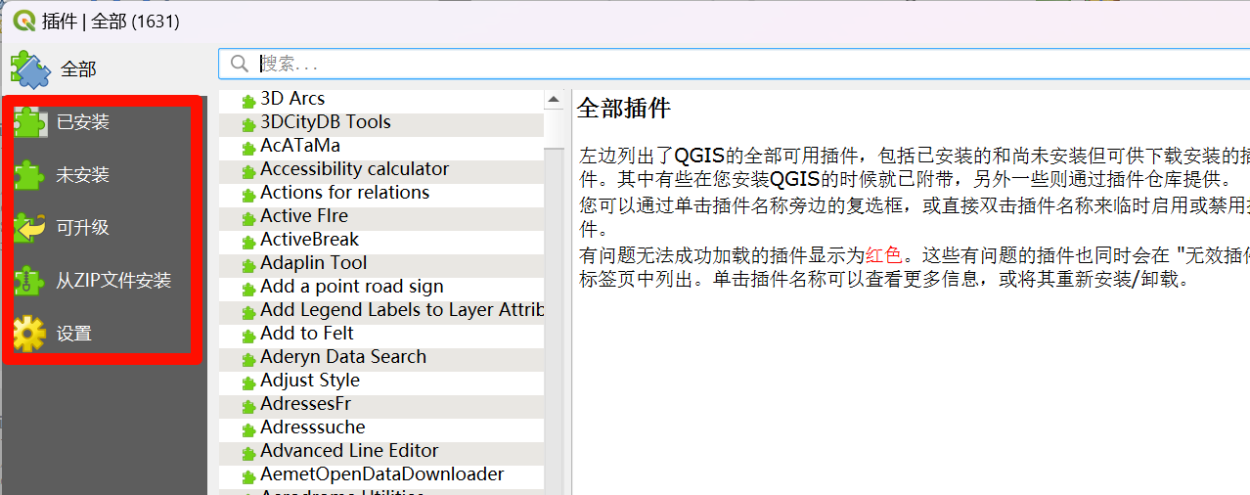Click the plugin list vertical scrollbar track
1250x495 pixels.
(x=555, y=323)
